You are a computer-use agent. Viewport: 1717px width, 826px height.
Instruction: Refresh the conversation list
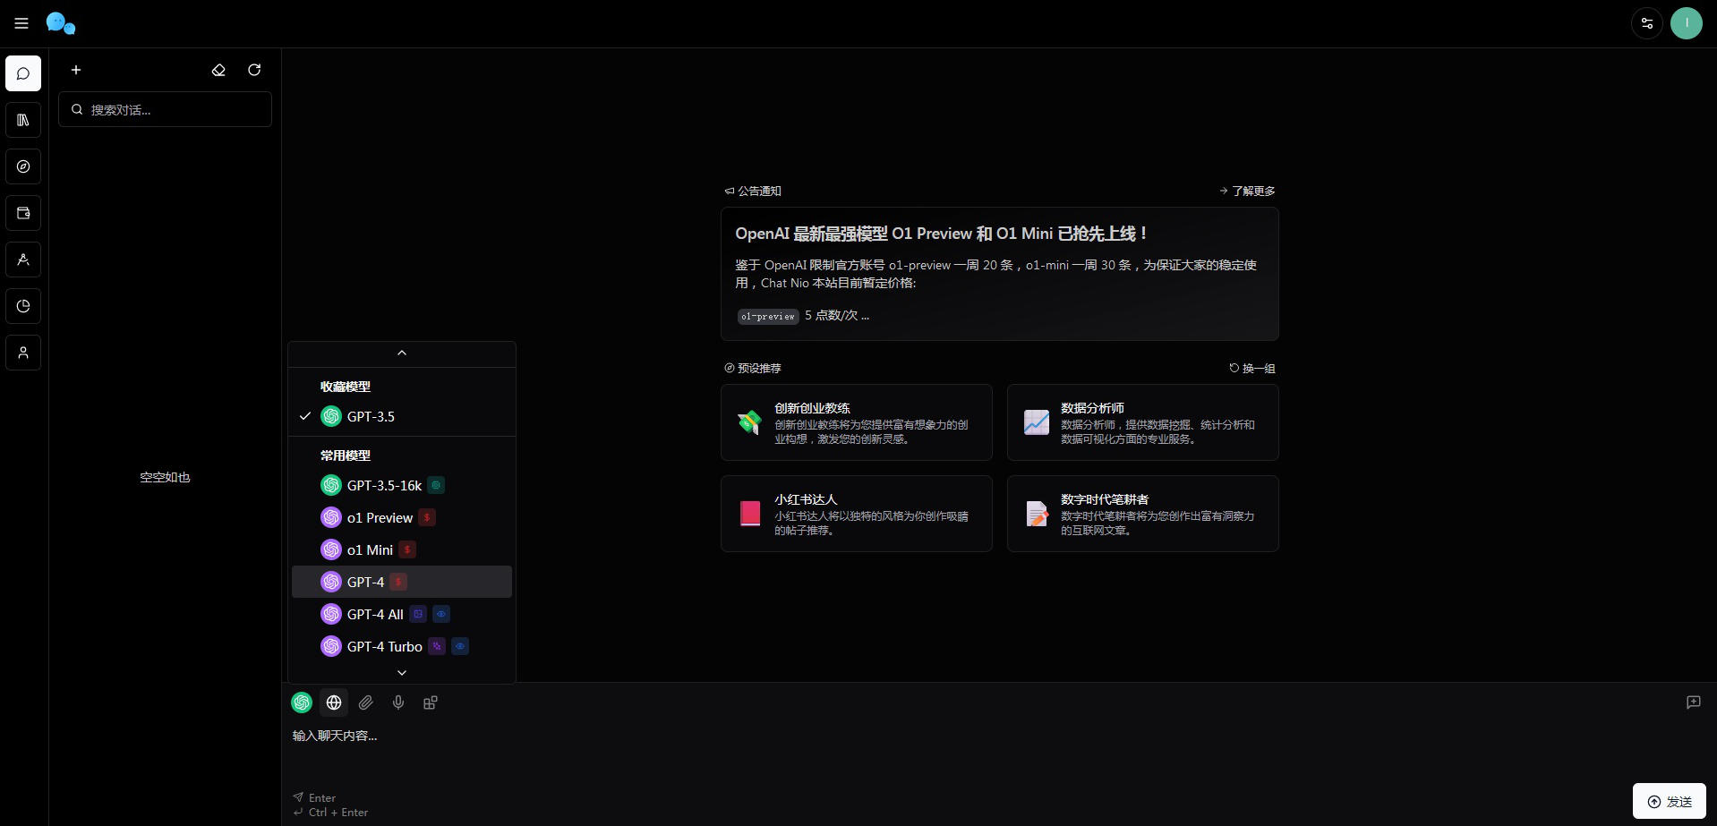click(x=254, y=70)
